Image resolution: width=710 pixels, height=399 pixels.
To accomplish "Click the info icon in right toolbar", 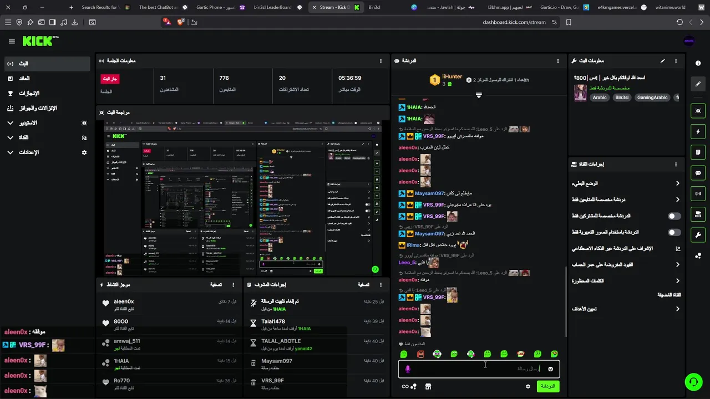I will (x=698, y=63).
